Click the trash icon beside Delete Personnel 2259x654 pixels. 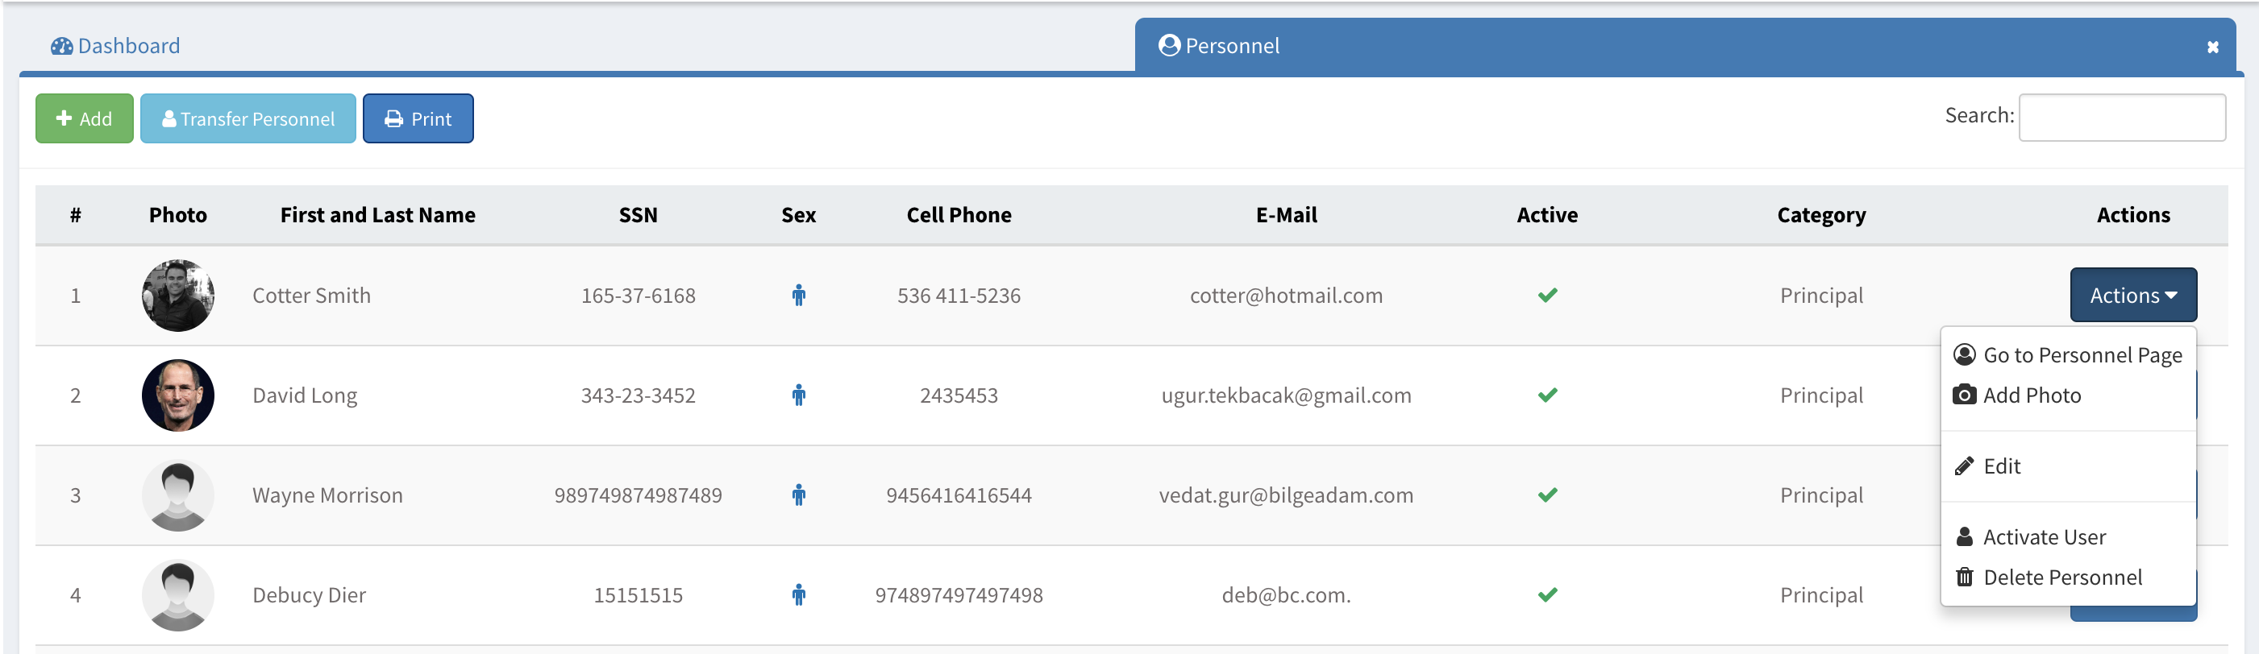pyautogui.click(x=1965, y=577)
